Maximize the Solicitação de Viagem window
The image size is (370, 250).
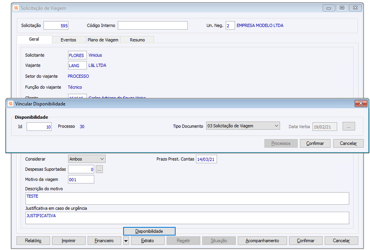tap(342, 8)
